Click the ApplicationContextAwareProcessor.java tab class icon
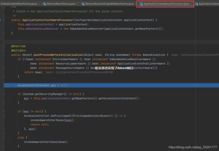219x151 pixels. (141, 4)
